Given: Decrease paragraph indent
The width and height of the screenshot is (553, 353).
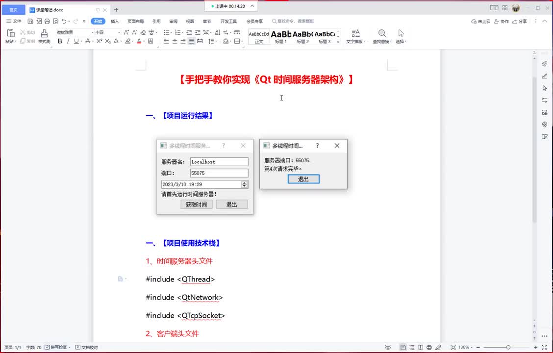Looking at the screenshot, I should pyautogui.click(x=189, y=32).
